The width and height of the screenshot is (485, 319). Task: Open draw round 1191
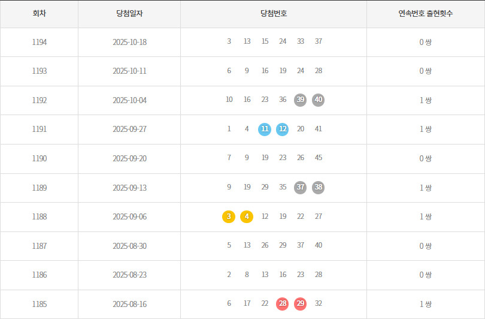pos(39,129)
